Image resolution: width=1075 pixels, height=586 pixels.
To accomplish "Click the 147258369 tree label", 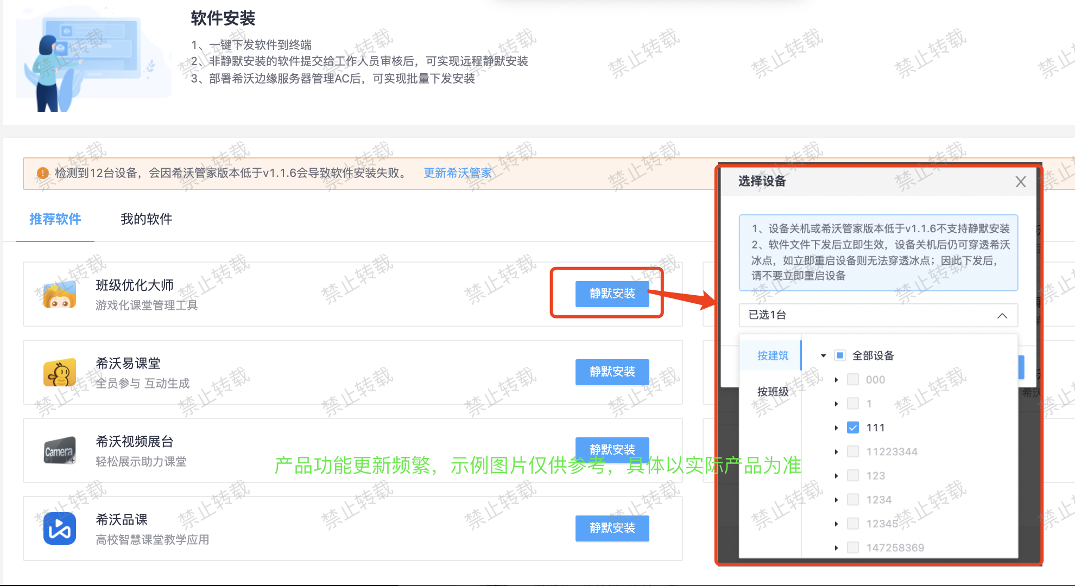I will coord(895,547).
